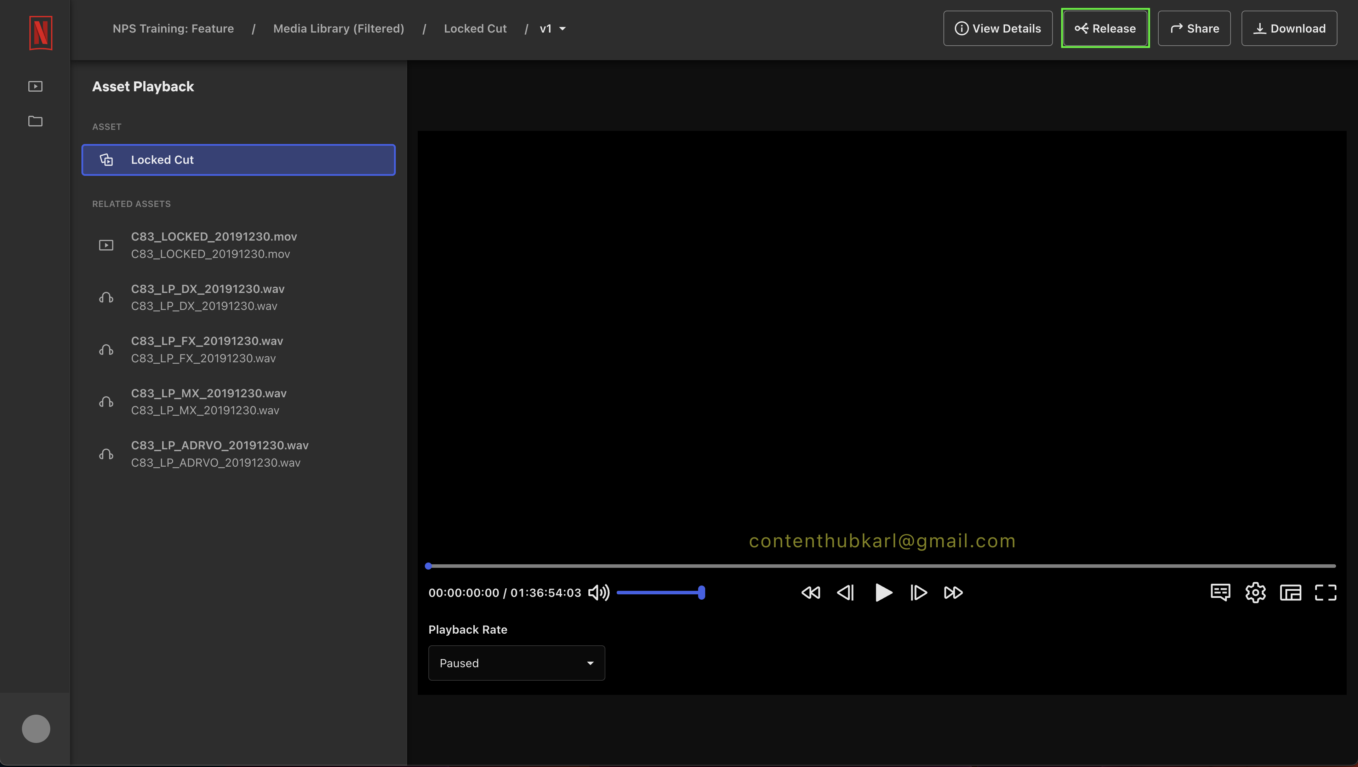Select the C83_LP_ADRVO_20191230.wav related asset
This screenshot has width=1358, height=767.
238,454
